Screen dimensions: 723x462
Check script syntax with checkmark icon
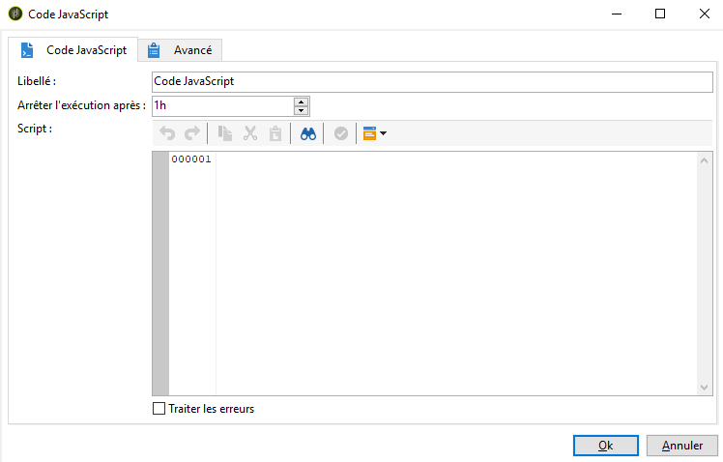[341, 133]
